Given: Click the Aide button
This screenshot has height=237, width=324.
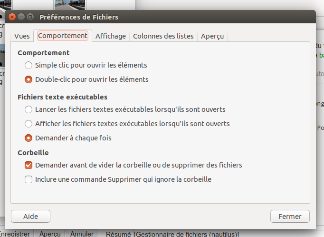Looking at the screenshot, I should tap(30, 216).
